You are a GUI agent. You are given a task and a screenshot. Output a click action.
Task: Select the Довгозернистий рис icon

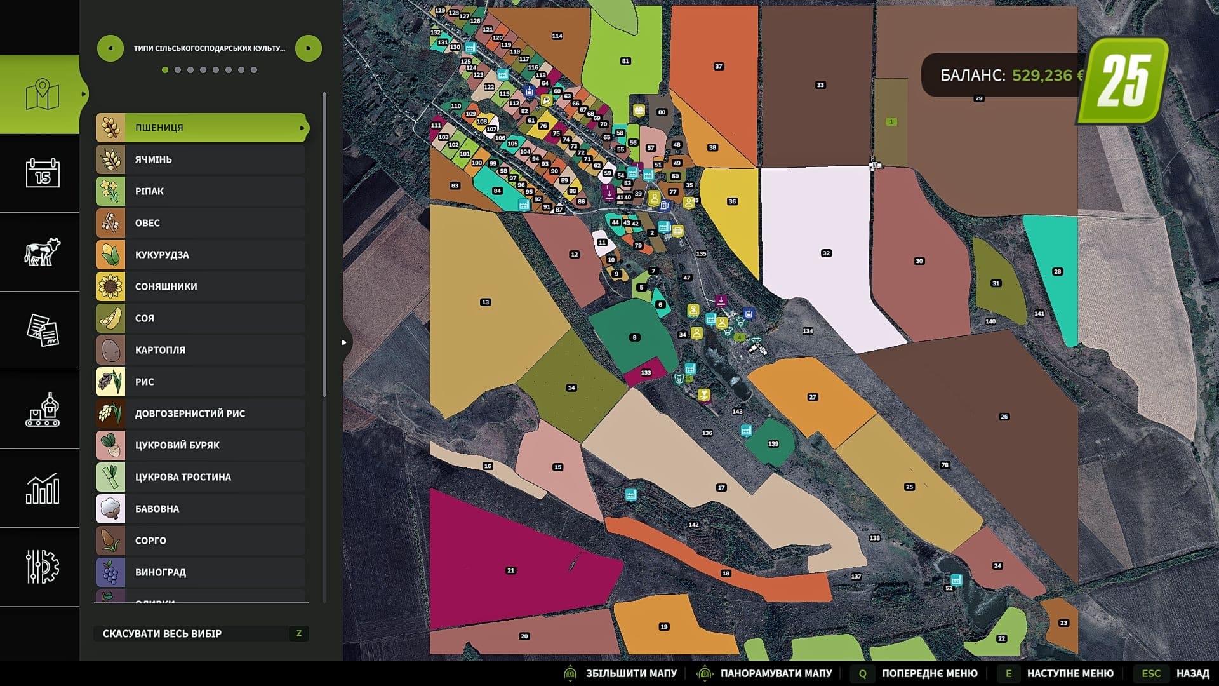point(110,414)
